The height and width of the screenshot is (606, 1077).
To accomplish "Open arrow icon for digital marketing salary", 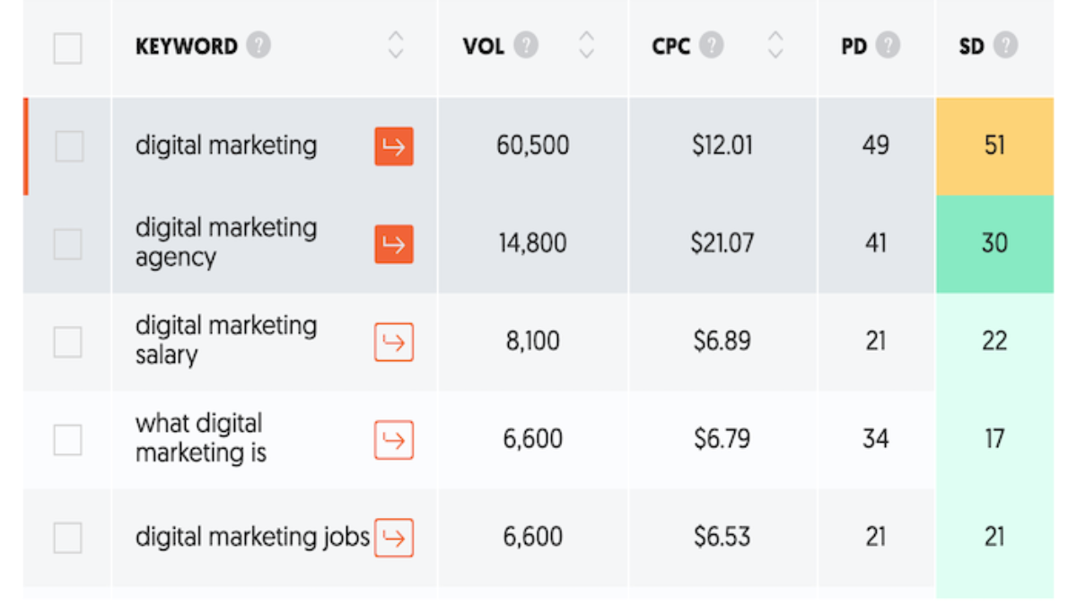I will pyautogui.click(x=394, y=342).
